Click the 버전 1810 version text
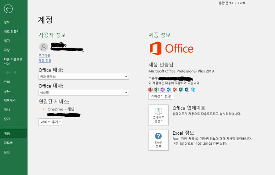 tap(199, 144)
